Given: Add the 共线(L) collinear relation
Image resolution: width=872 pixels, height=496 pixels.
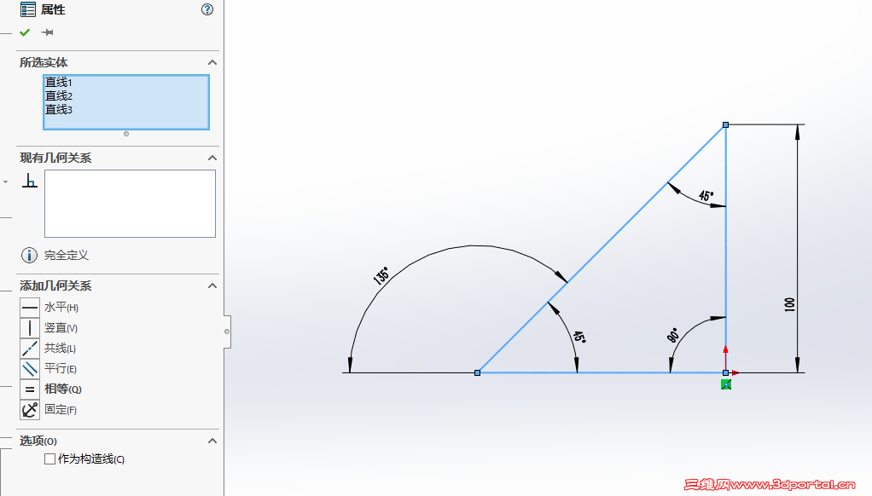Looking at the screenshot, I should click(30, 349).
